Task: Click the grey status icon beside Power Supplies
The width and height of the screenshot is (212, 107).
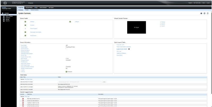Action: point(25,29)
